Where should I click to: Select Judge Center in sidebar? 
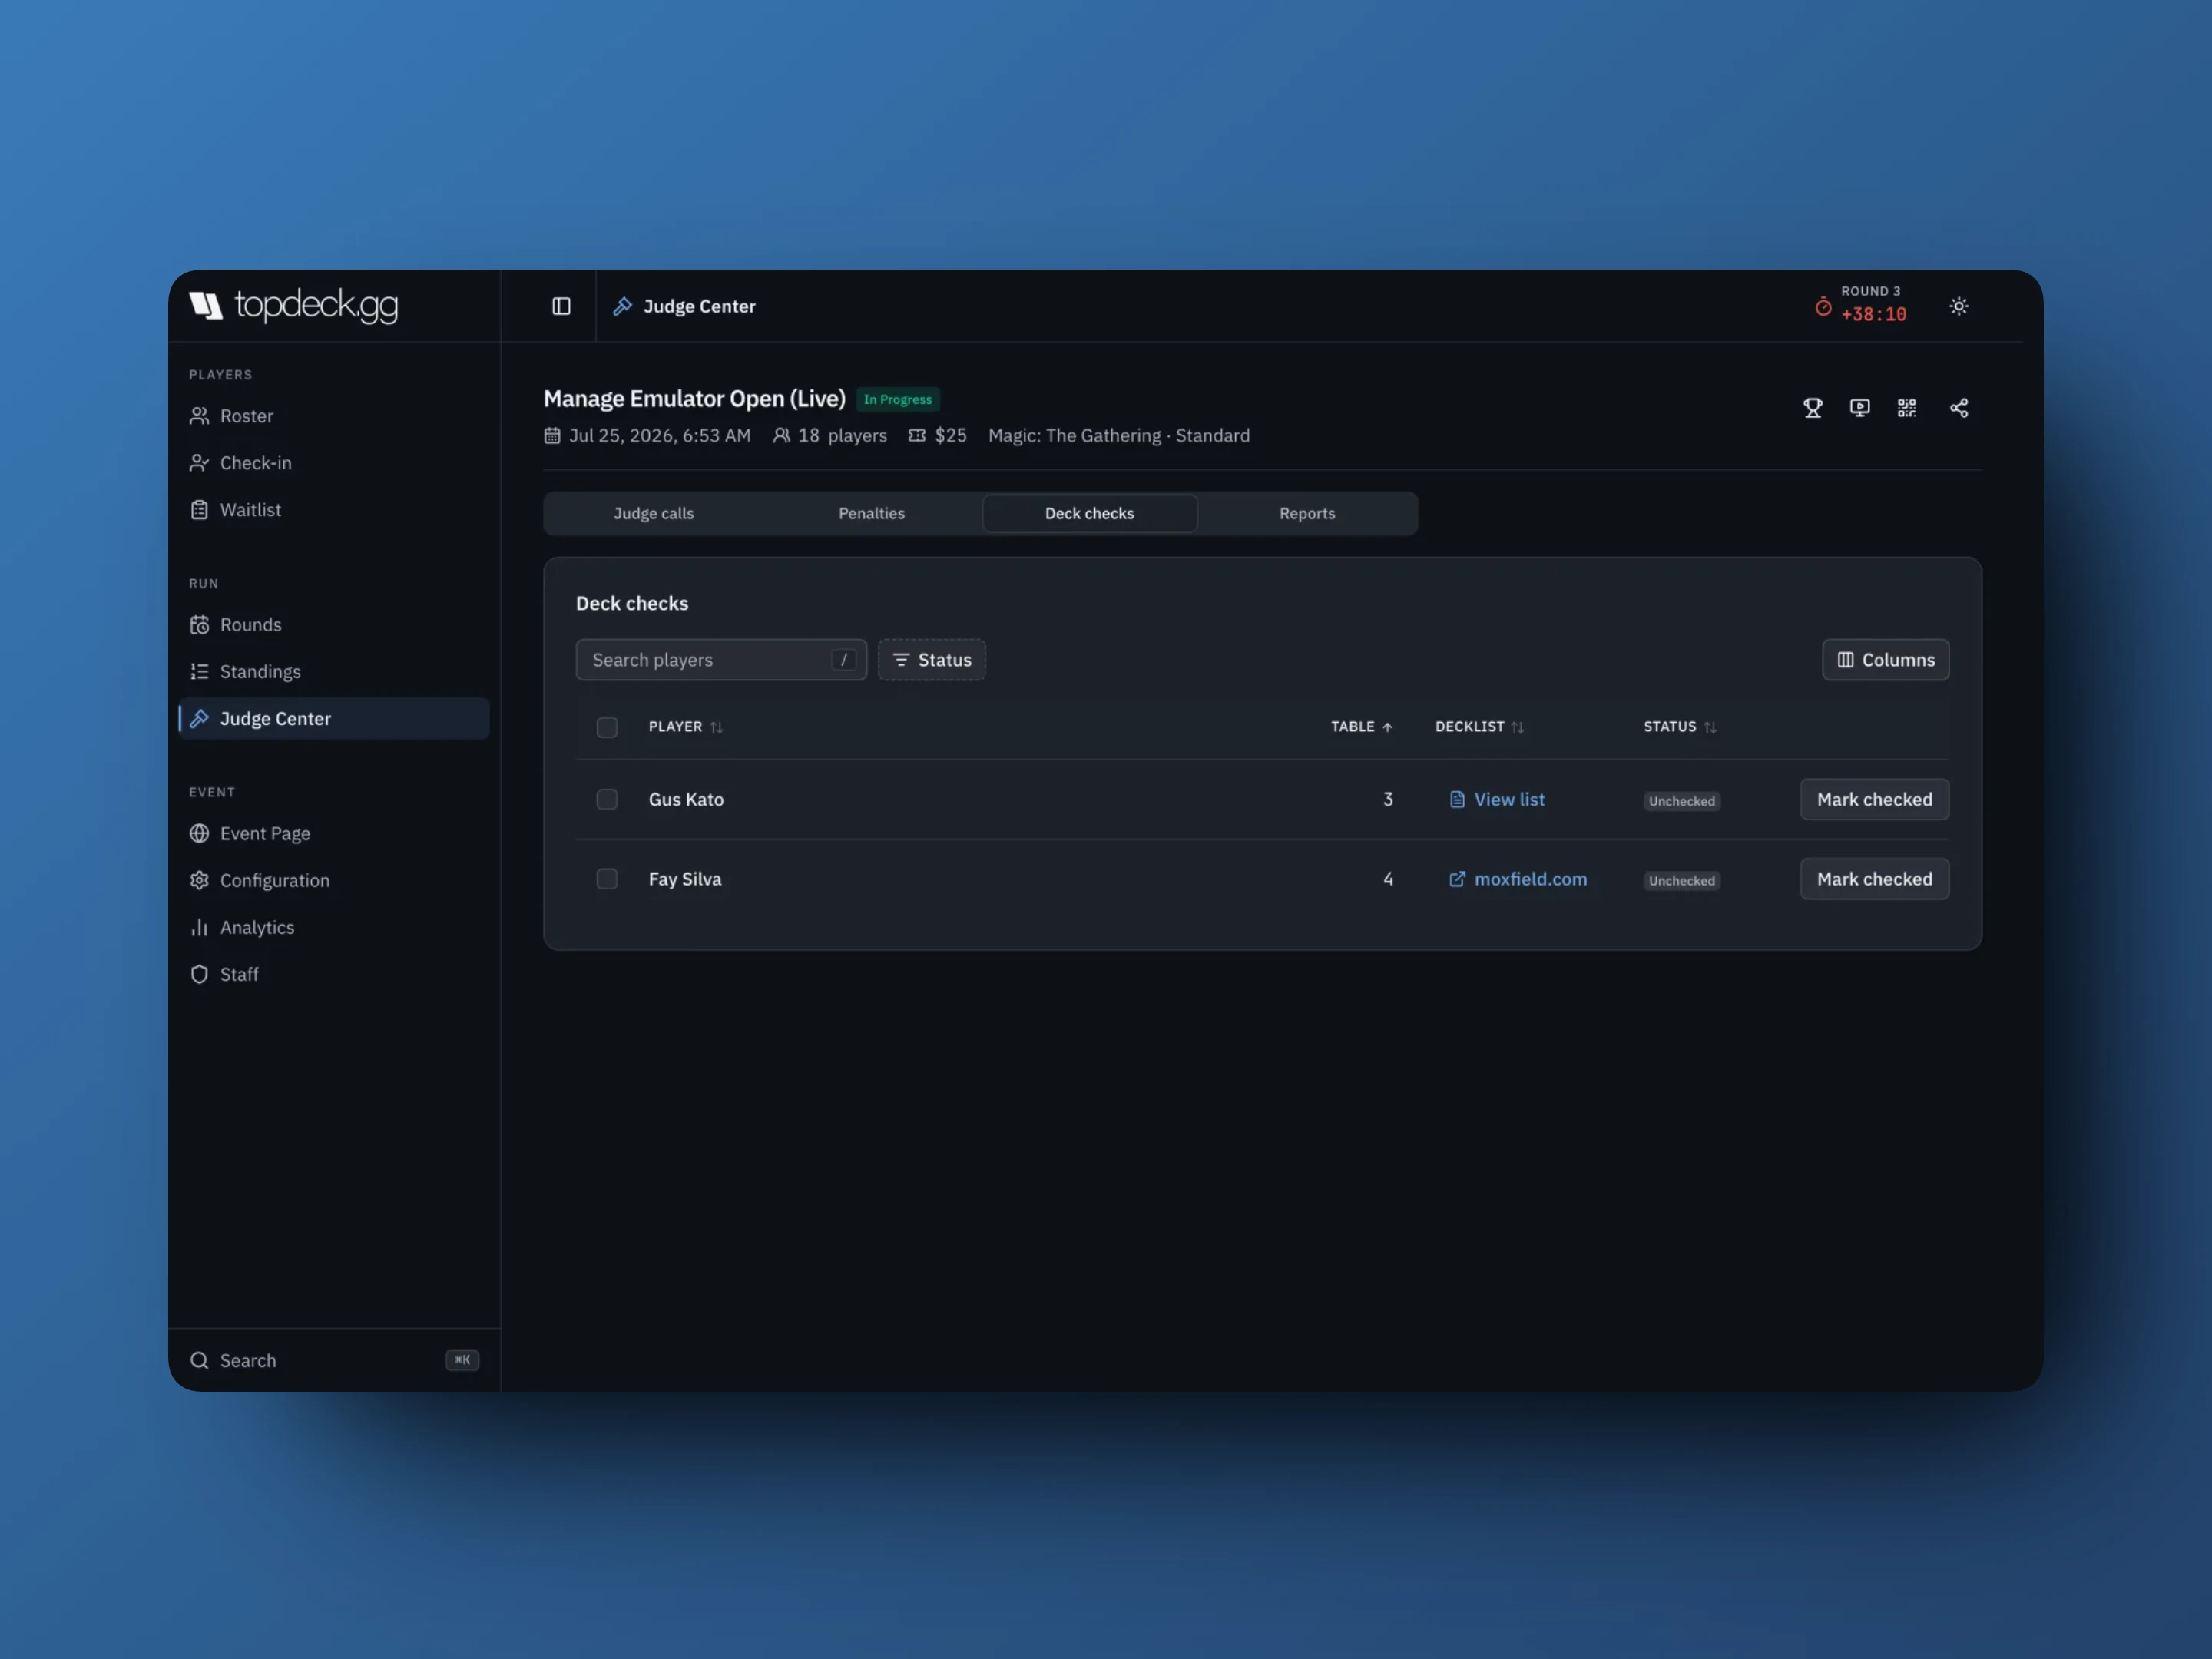(334, 719)
